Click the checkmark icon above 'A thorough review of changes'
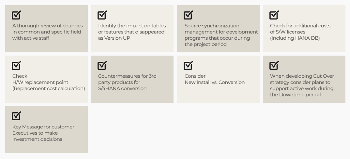The image size is (350, 159). tap(16, 15)
